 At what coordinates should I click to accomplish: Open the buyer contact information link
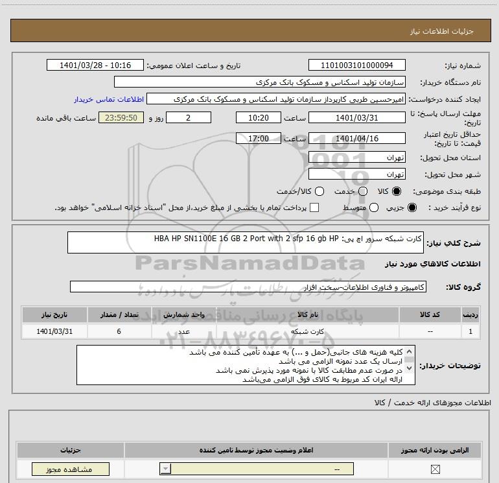click(109, 99)
